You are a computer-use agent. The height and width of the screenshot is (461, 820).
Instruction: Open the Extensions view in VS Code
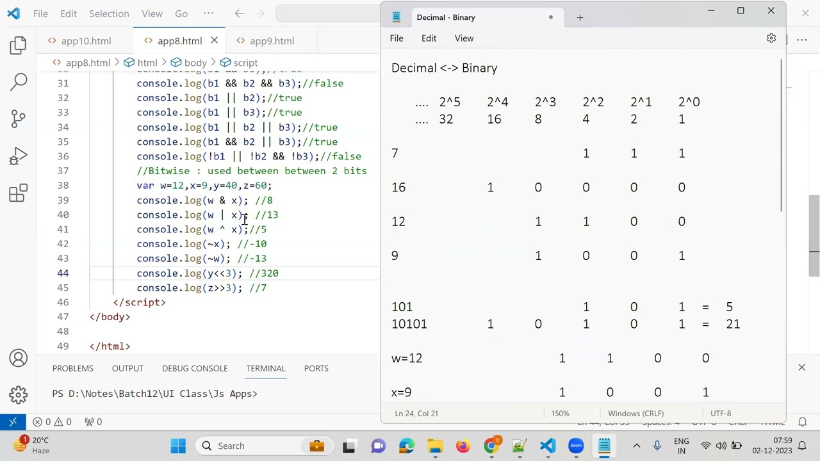[19, 193]
